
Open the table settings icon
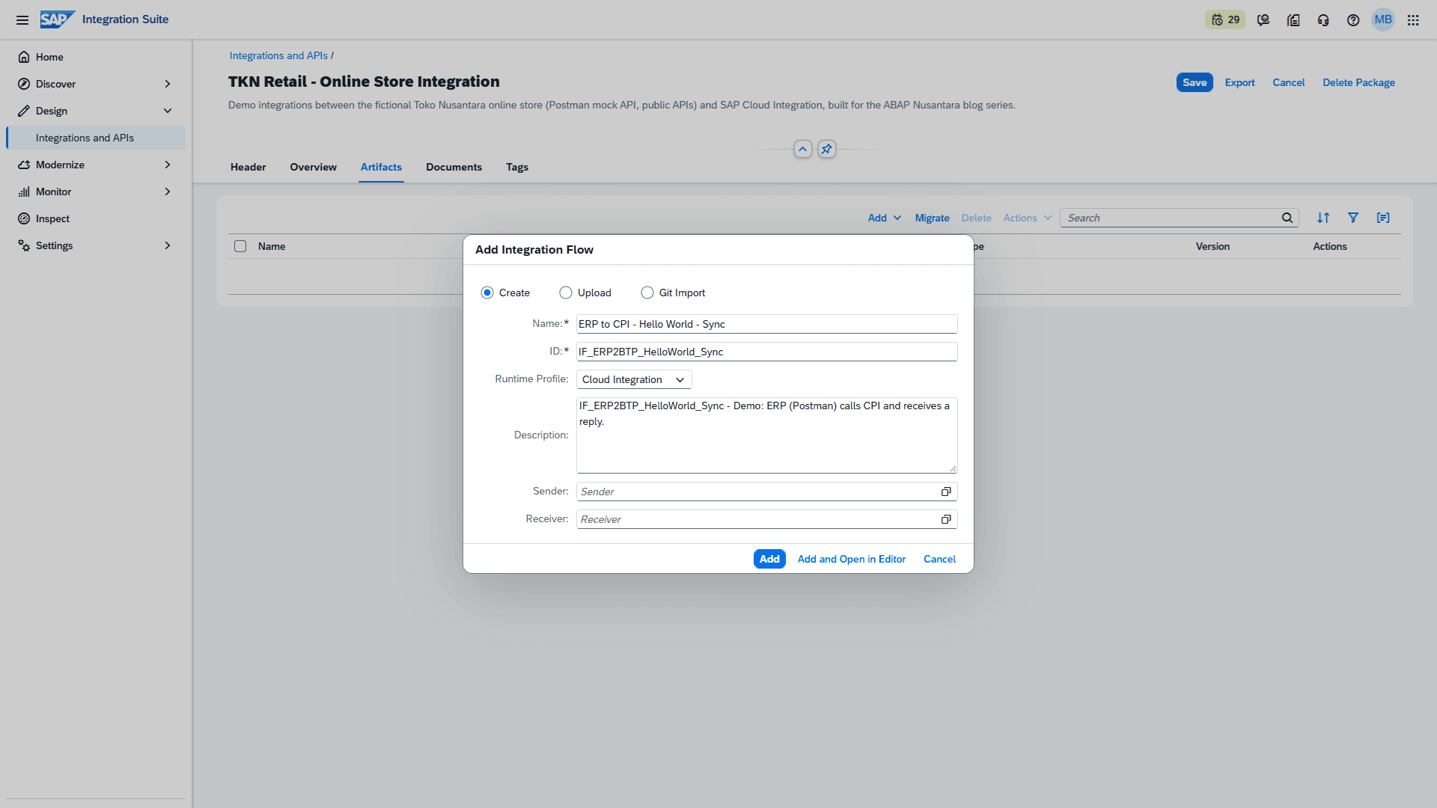tap(1383, 218)
